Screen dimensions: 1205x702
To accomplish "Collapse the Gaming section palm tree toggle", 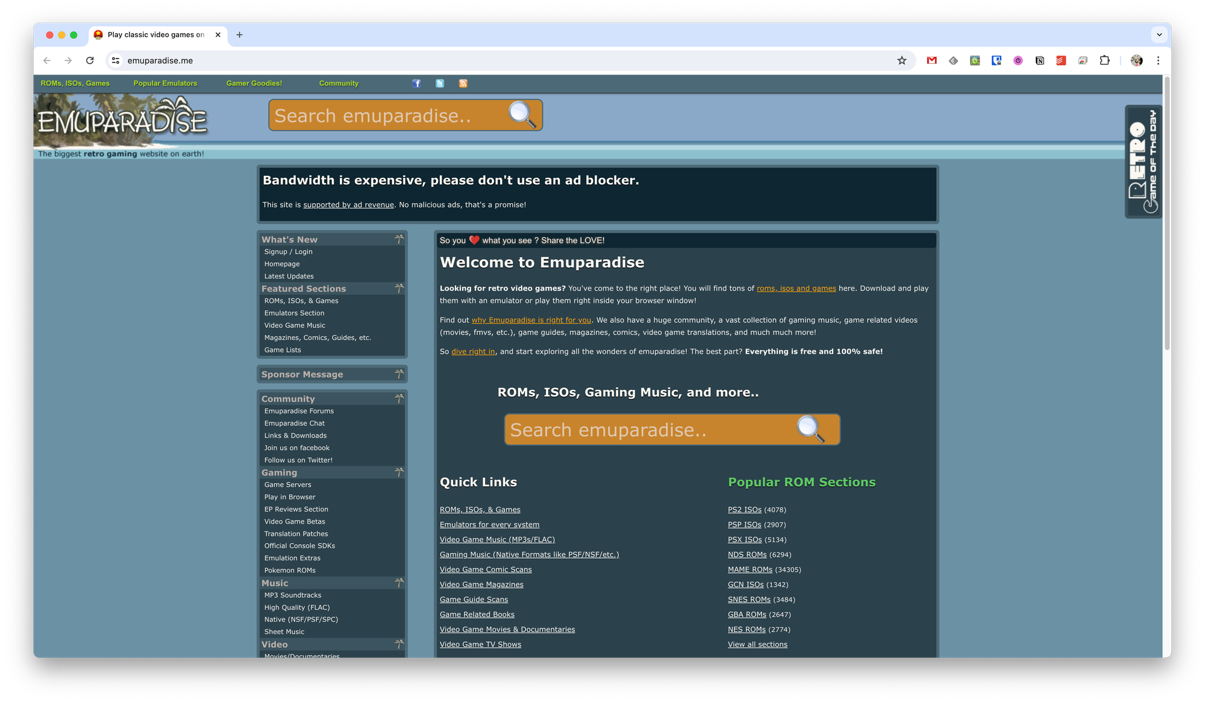I will (399, 472).
